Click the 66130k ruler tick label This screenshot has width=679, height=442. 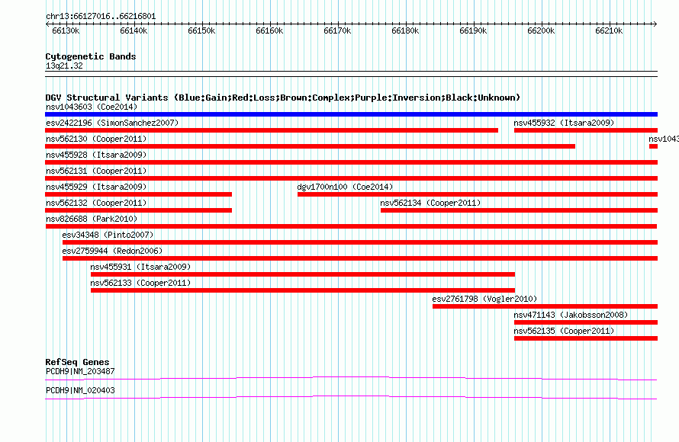(66, 30)
